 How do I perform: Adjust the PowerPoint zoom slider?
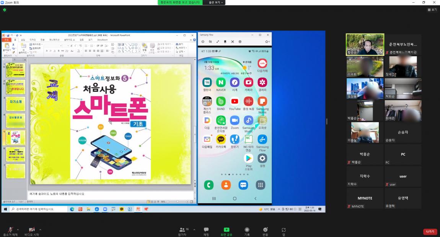coord(178,202)
